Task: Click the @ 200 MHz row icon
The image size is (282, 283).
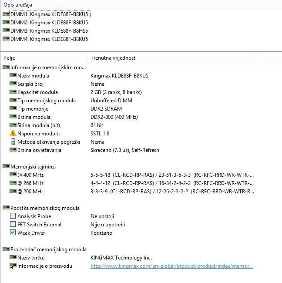Action: point(13,191)
